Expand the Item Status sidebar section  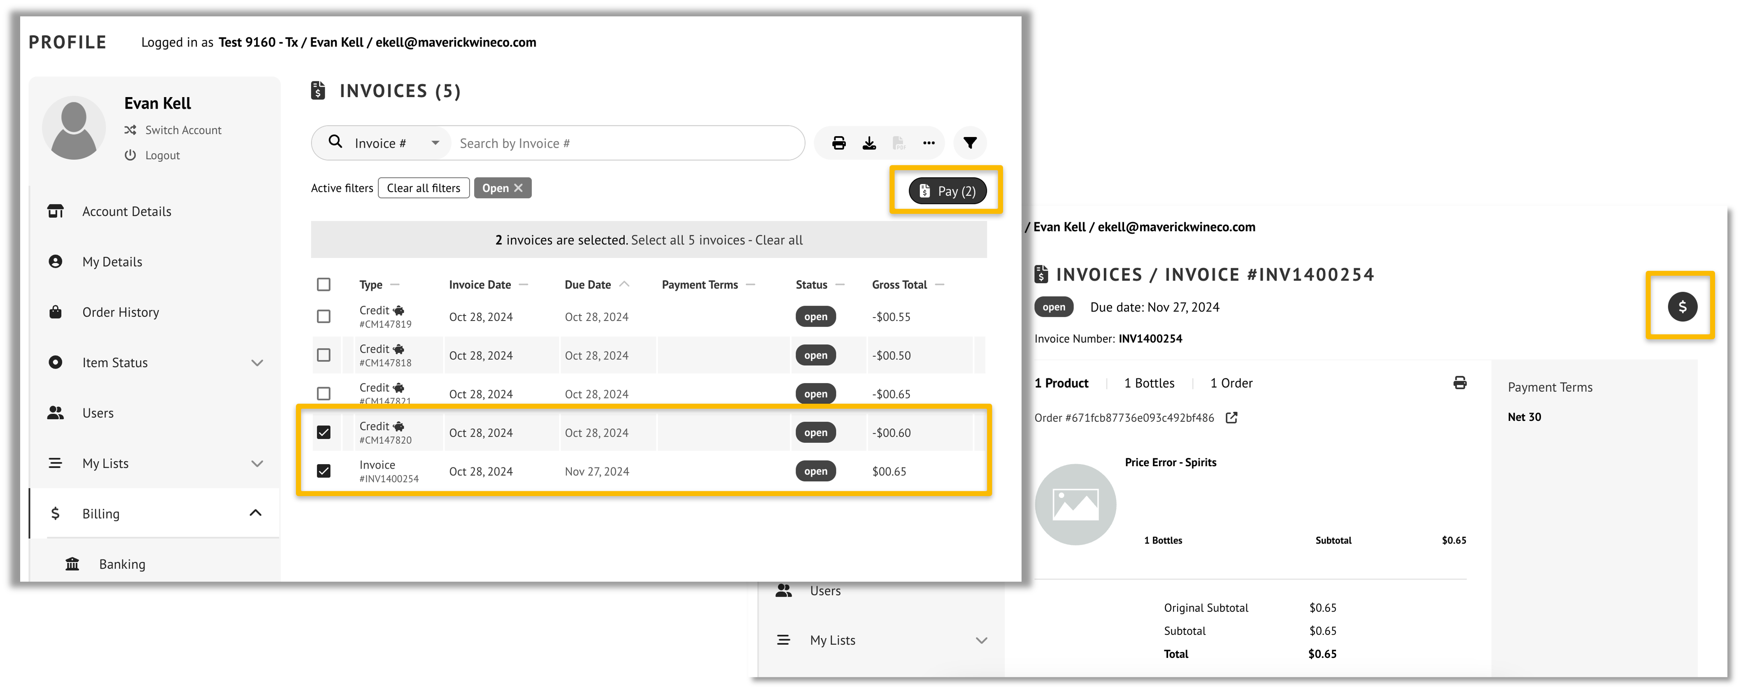point(257,363)
